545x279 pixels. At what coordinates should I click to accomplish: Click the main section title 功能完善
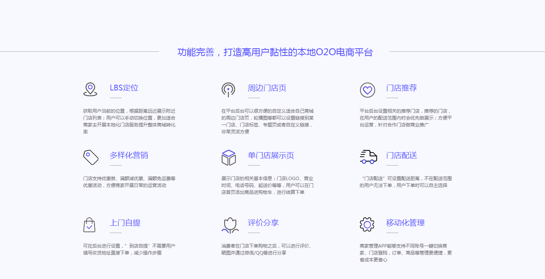tap(275, 53)
